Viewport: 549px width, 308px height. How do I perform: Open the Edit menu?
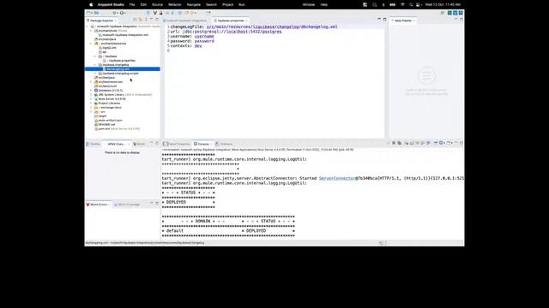coord(143,5)
